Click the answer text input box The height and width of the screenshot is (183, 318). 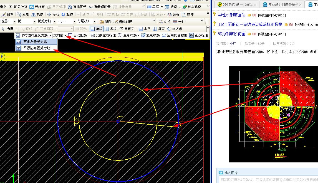(268, 180)
